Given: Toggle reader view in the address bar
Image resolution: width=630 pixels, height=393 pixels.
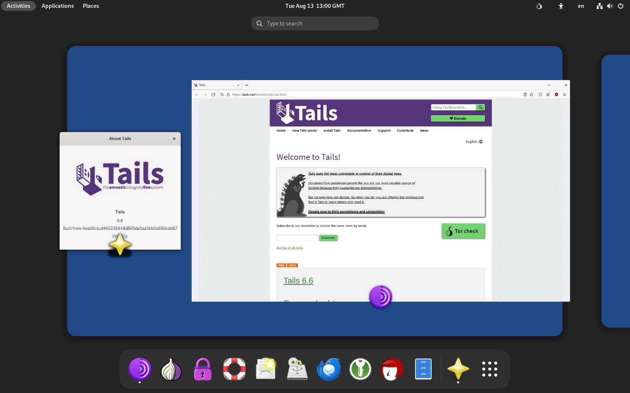Looking at the screenshot, I should pyautogui.click(x=525, y=95).
